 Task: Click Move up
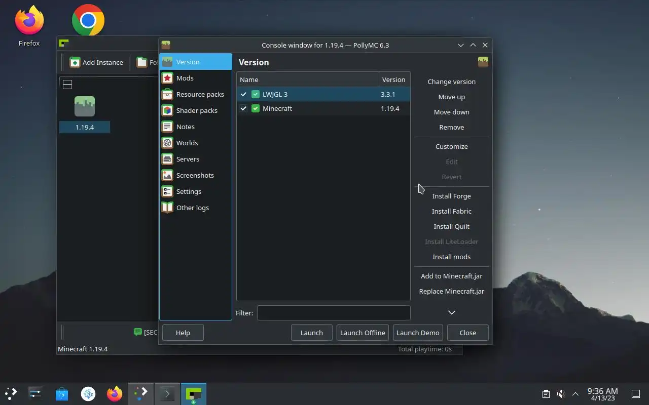tap(452, 97)
